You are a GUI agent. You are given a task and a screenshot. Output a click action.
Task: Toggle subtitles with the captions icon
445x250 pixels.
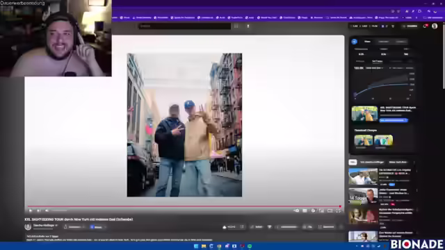tap(305, 210)
